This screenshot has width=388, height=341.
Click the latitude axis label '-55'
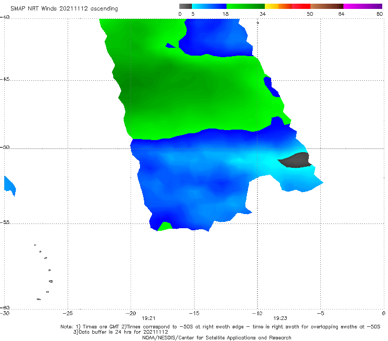click(5, 222)
